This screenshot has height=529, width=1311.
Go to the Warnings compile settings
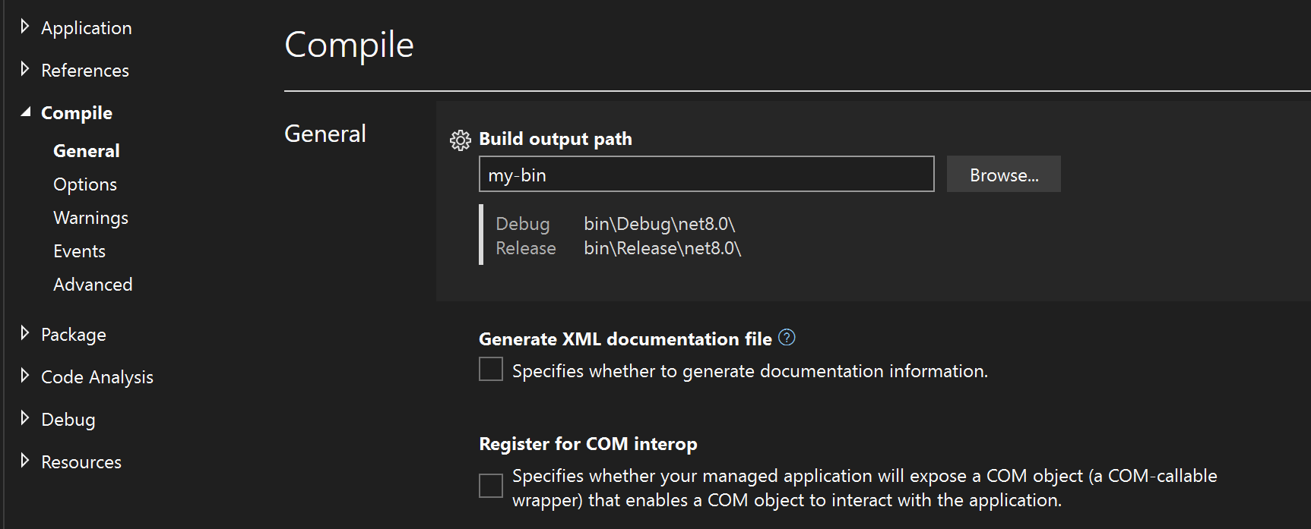pos(90,218)
